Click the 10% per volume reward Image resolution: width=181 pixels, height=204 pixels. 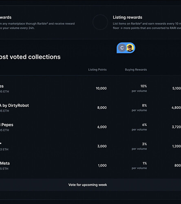tap(139, 88)
